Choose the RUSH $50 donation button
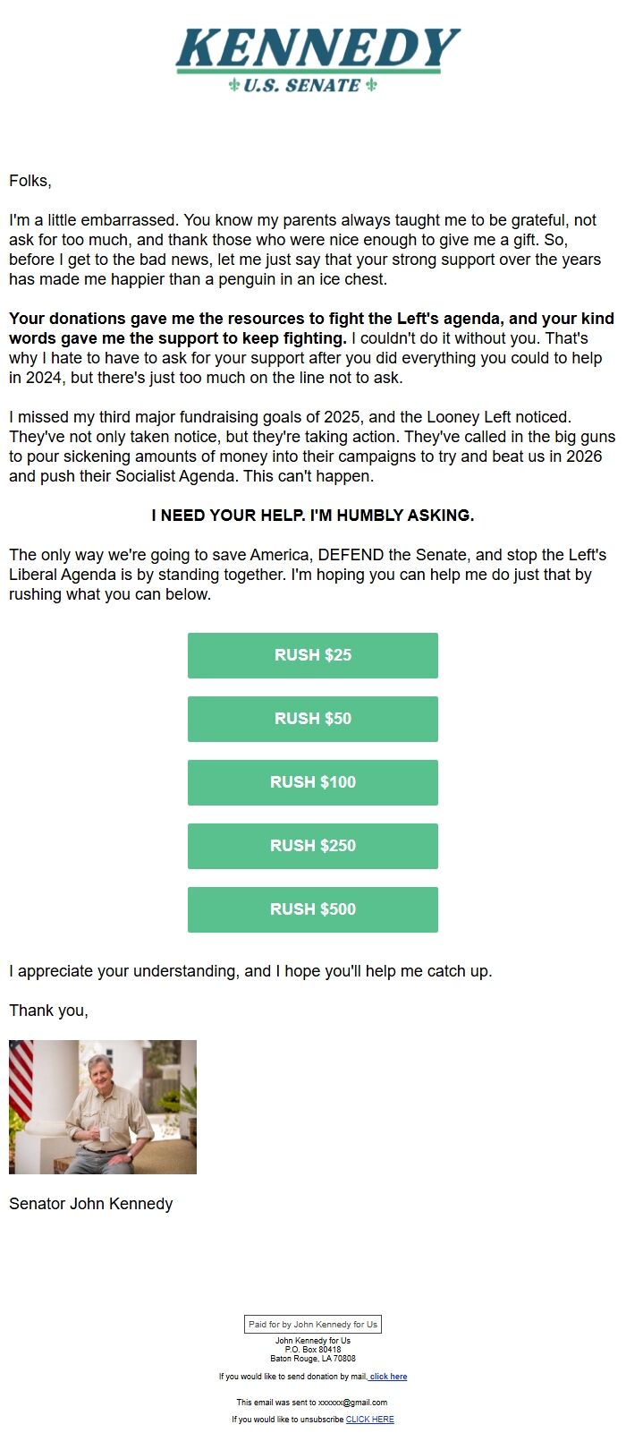The image size is (626, 1450). (x=313, y=719)
